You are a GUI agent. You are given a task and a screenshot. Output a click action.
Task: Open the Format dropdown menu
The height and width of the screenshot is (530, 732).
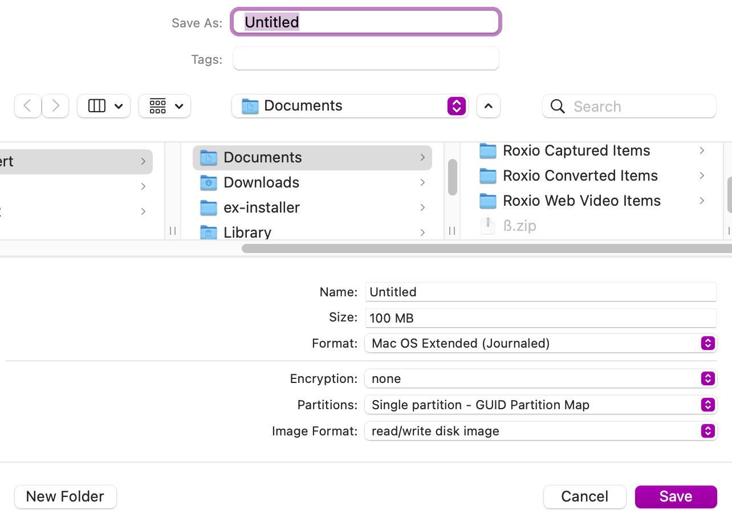(539, 343)
